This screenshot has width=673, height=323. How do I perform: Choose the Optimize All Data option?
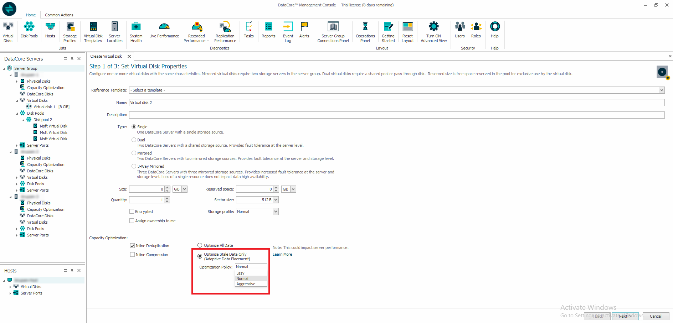click(200, 245)
